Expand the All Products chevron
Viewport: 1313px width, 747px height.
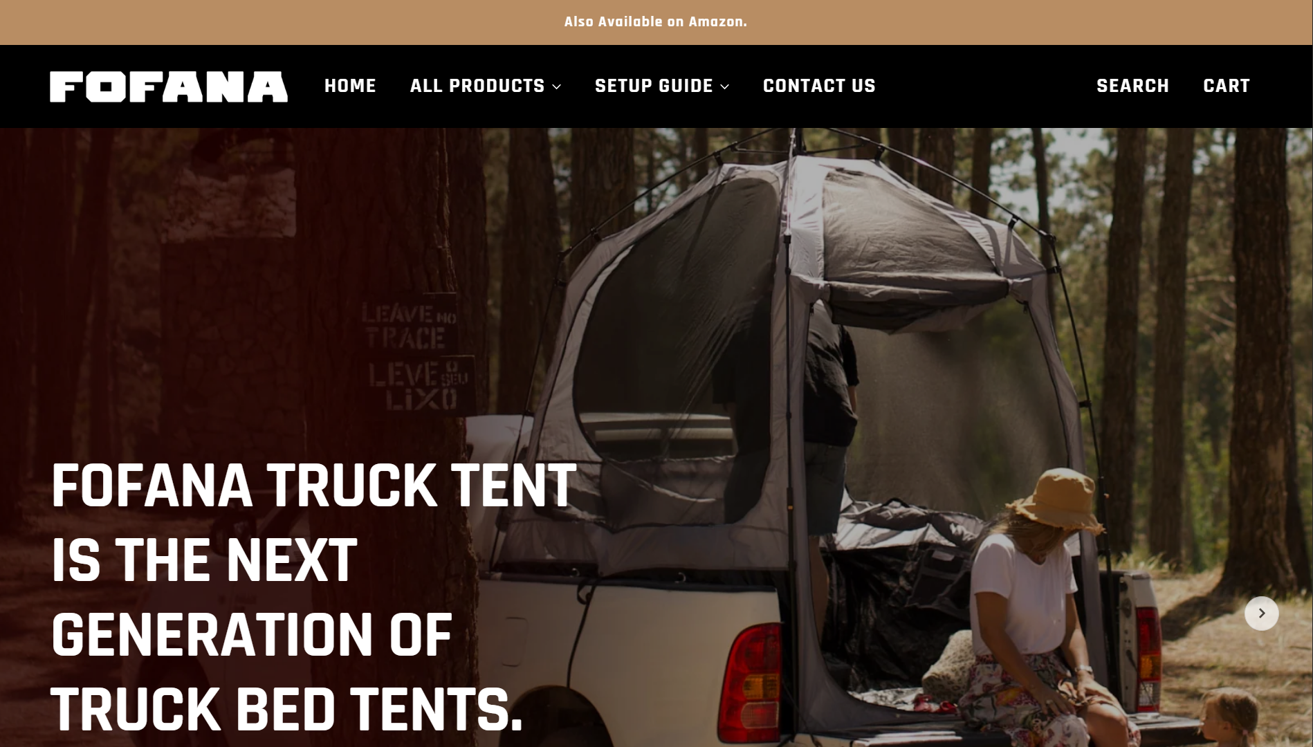pos(557,86)
